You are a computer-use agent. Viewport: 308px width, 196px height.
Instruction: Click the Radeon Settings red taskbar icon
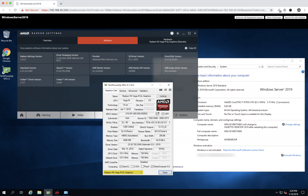57,192
